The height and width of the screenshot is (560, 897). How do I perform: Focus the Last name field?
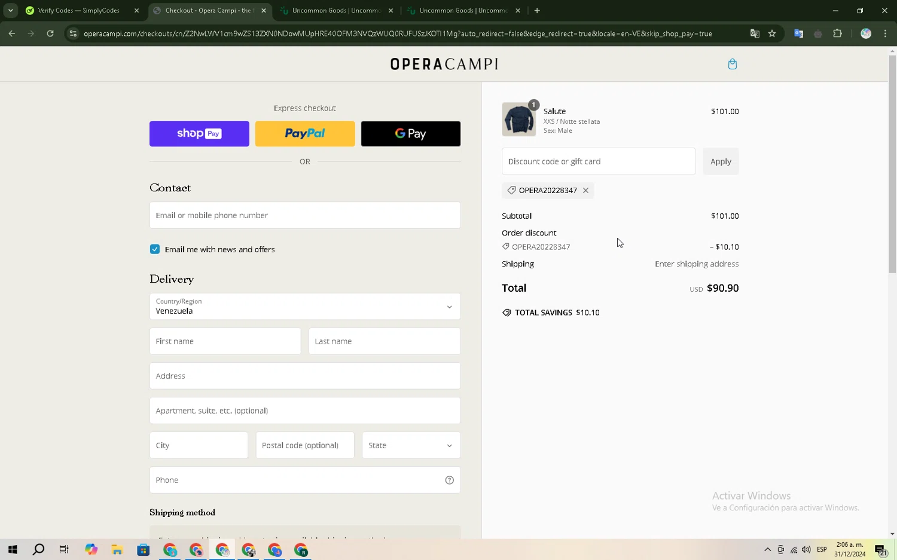click(385, 341)
